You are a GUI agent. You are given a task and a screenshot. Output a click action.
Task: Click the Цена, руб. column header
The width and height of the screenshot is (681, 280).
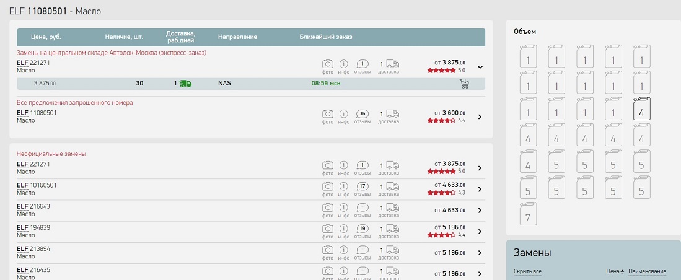click(x=46, y=37)
